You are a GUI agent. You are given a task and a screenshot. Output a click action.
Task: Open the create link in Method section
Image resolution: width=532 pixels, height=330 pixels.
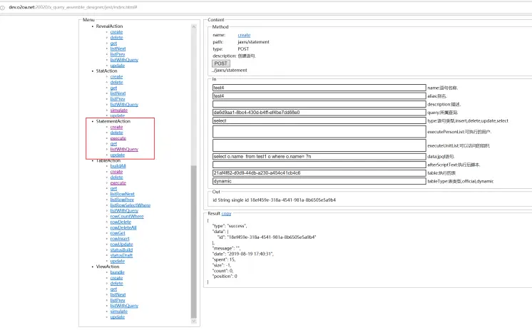tap(244, 35)
